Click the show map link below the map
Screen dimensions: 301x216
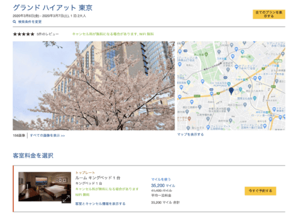point(190,134)
